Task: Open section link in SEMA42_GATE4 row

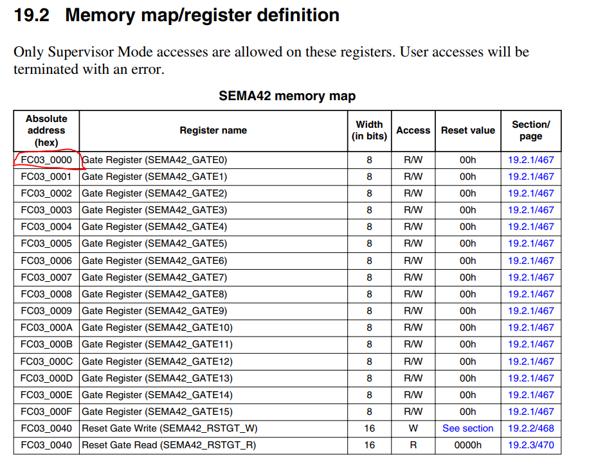Action: tap(530, 227)
